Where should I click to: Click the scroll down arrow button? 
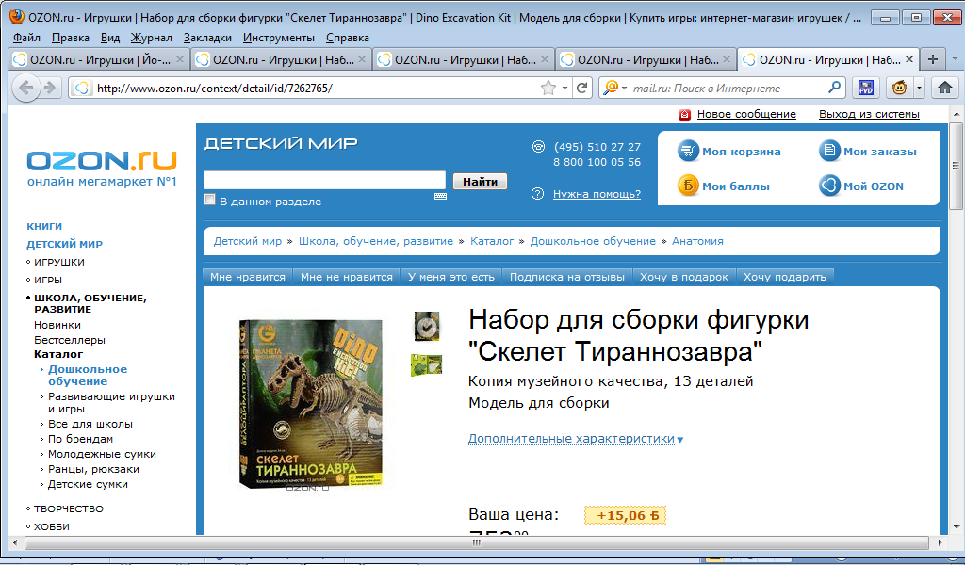click(956, 527)
